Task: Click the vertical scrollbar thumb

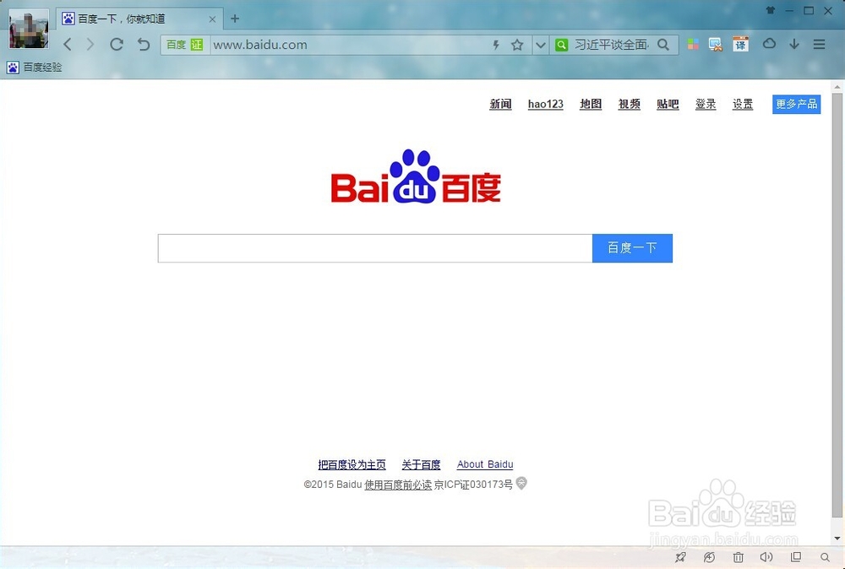Action: [x=837, y=306]
